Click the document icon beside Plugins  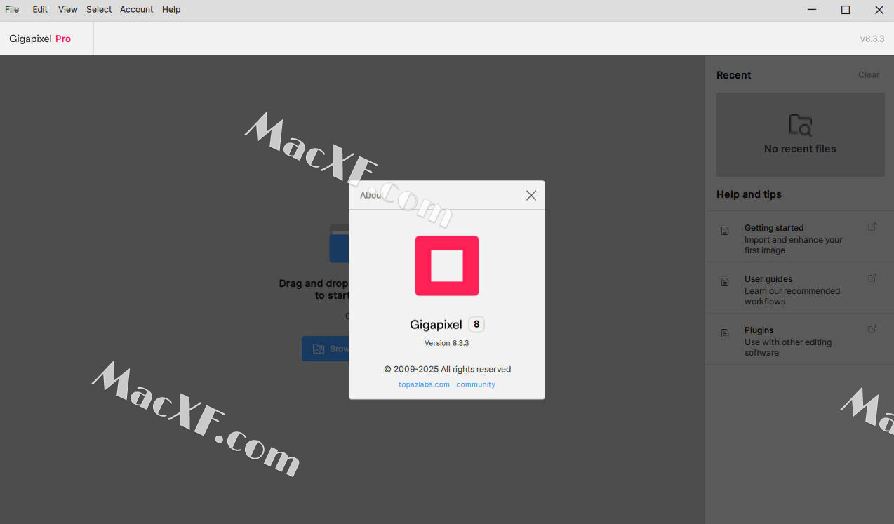pyautogui.click(x=725, y=333)
